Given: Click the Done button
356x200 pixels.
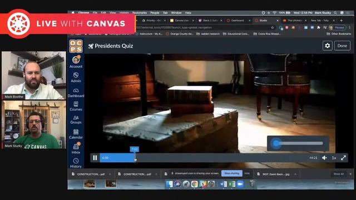Looking at the screenshot, I should pos(342,46).
